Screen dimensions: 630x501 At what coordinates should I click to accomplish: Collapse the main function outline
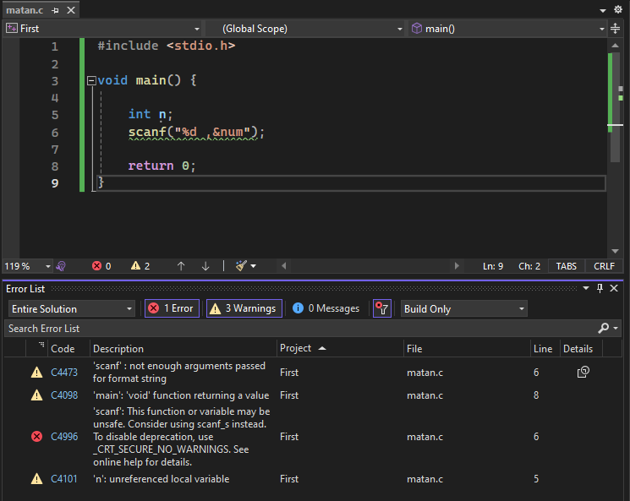[x=91, y=81]
